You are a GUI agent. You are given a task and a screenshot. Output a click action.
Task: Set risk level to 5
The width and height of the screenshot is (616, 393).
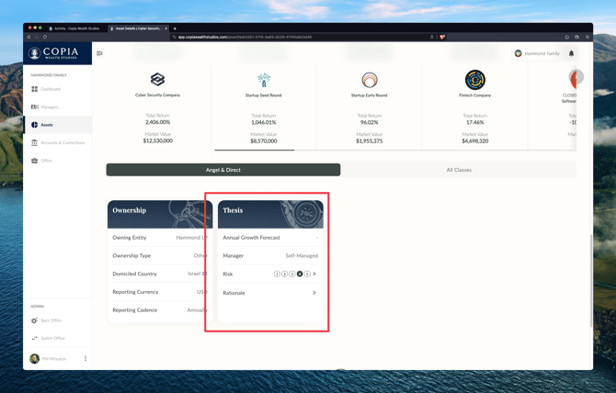click(x=307, y=274)
